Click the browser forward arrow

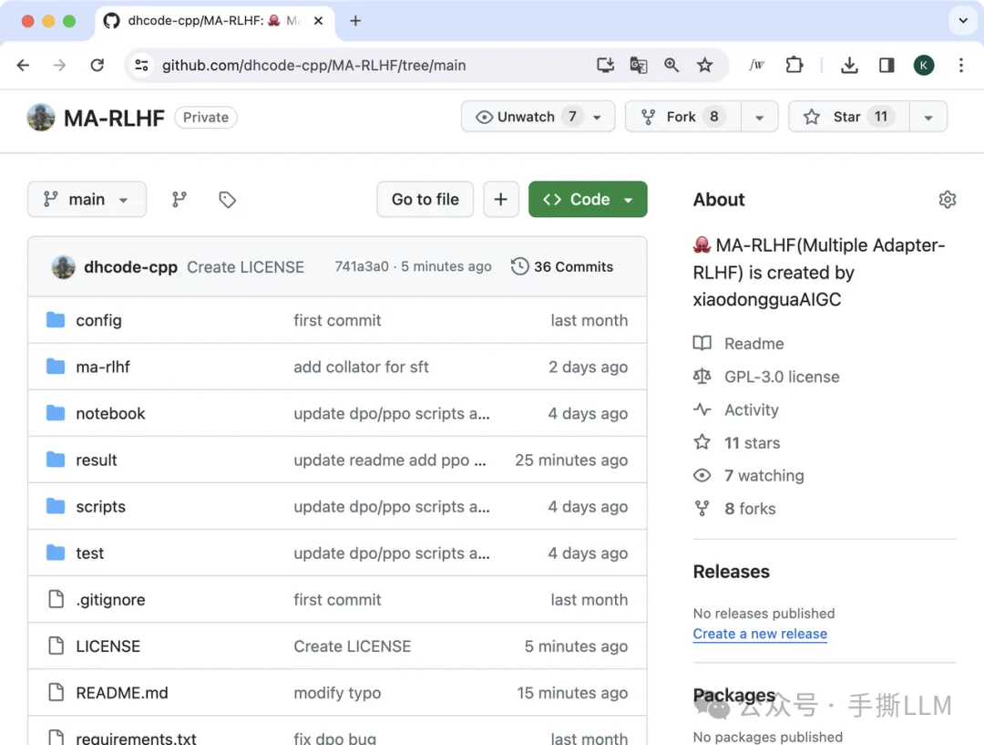tap(59, 66)
